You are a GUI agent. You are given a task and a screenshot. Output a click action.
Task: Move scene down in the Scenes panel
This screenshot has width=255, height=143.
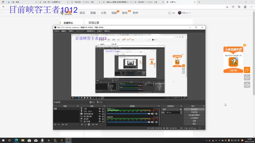[x=66, y=125]
